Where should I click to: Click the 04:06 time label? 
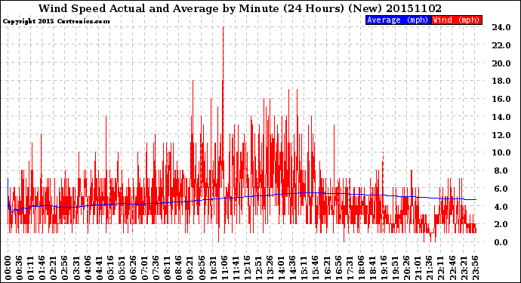pos(88,268)
